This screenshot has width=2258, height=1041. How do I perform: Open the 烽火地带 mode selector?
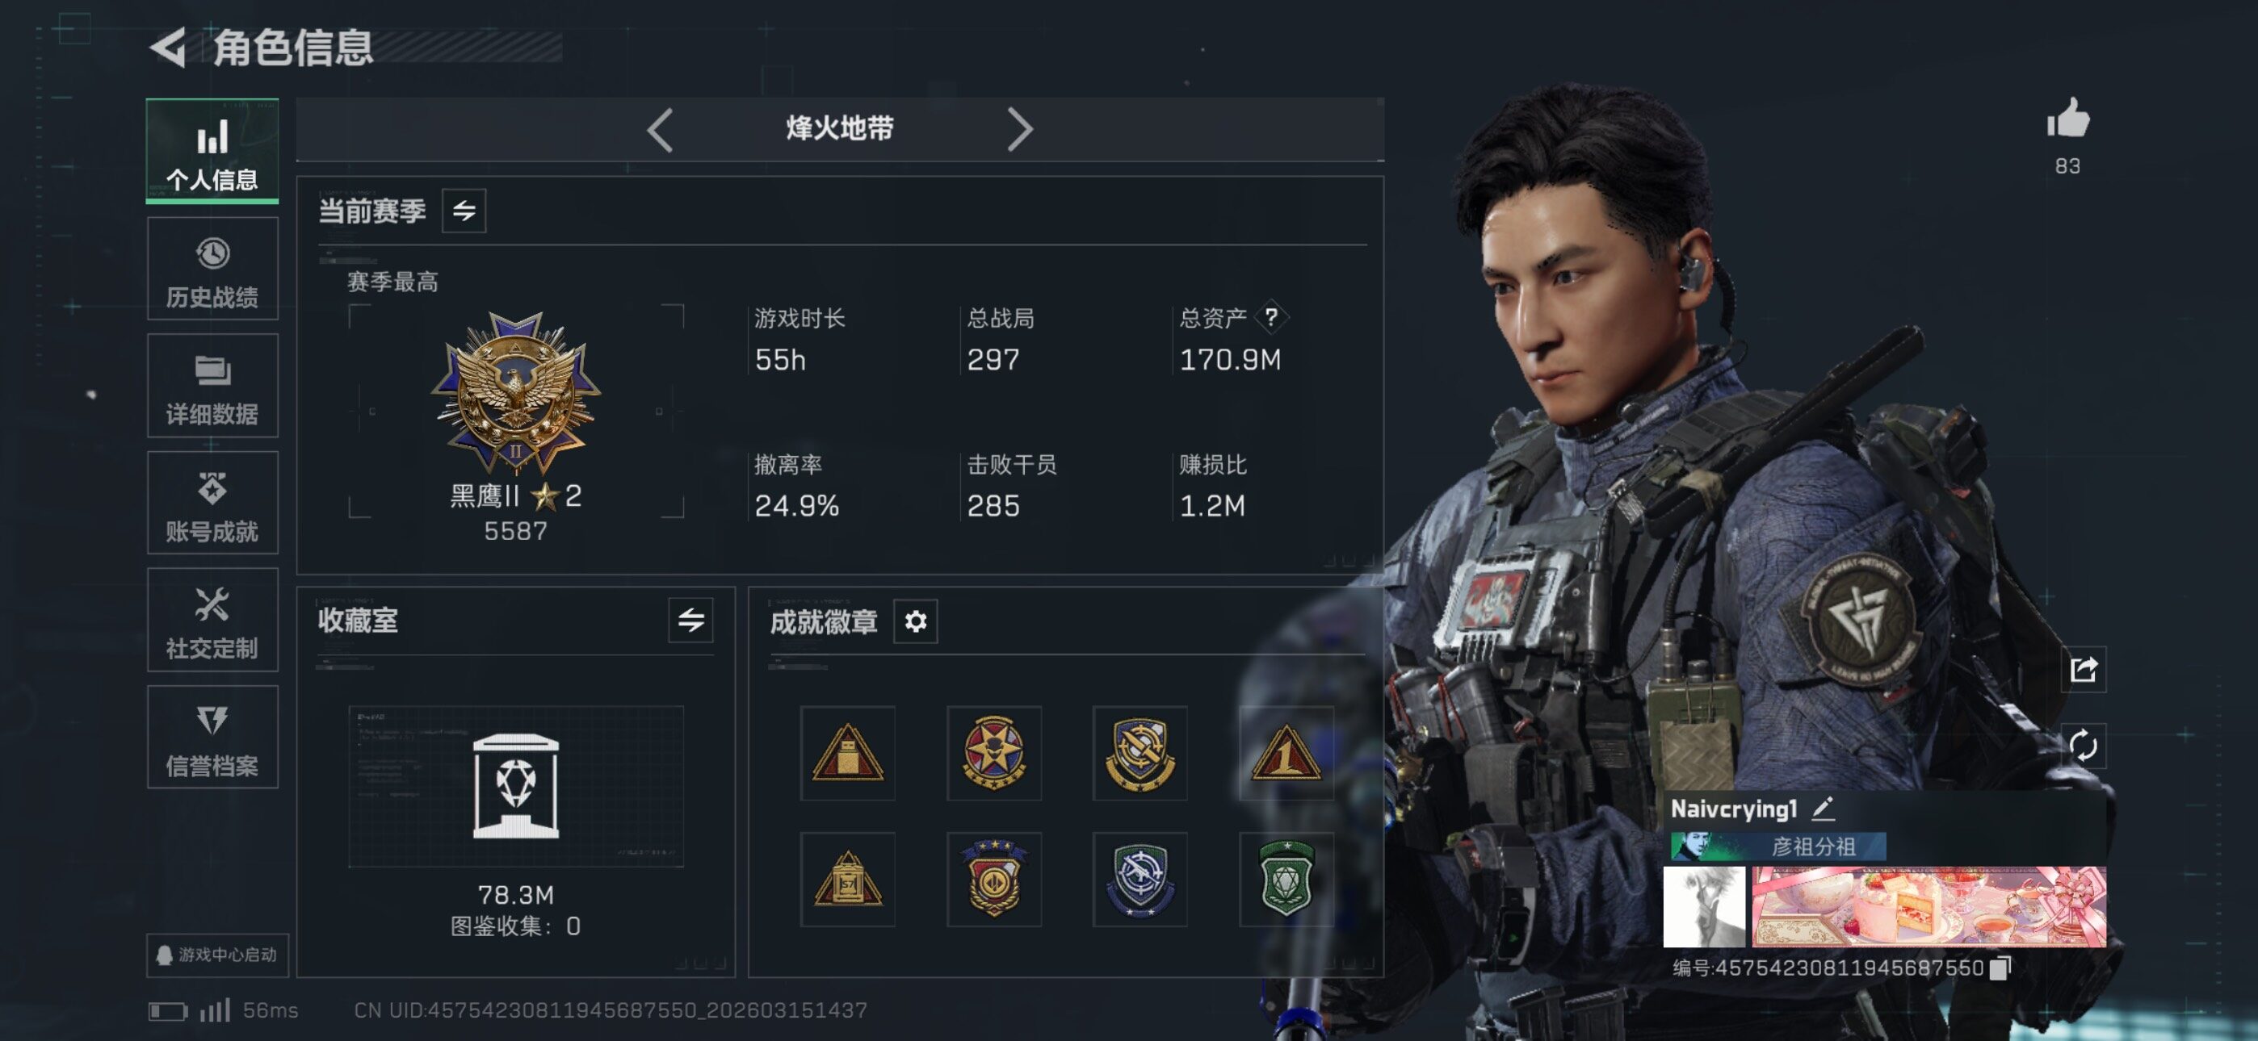pos(839,129)
